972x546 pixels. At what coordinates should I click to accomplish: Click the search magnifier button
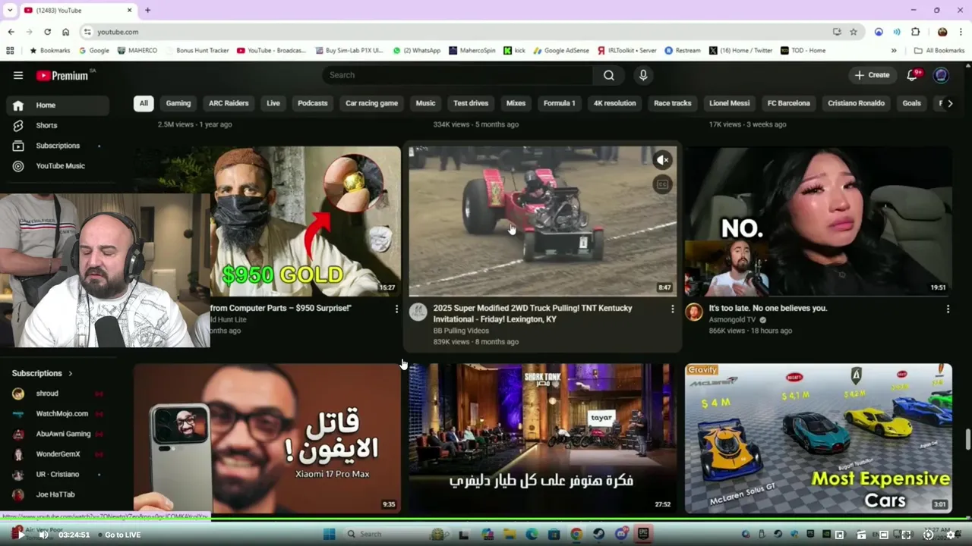click(609, 75)
